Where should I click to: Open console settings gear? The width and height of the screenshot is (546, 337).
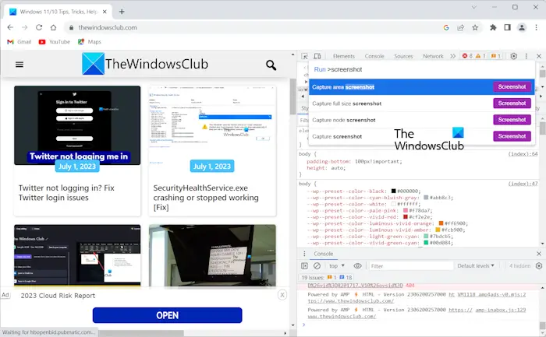pyautogui.click(x=539, y=265)
